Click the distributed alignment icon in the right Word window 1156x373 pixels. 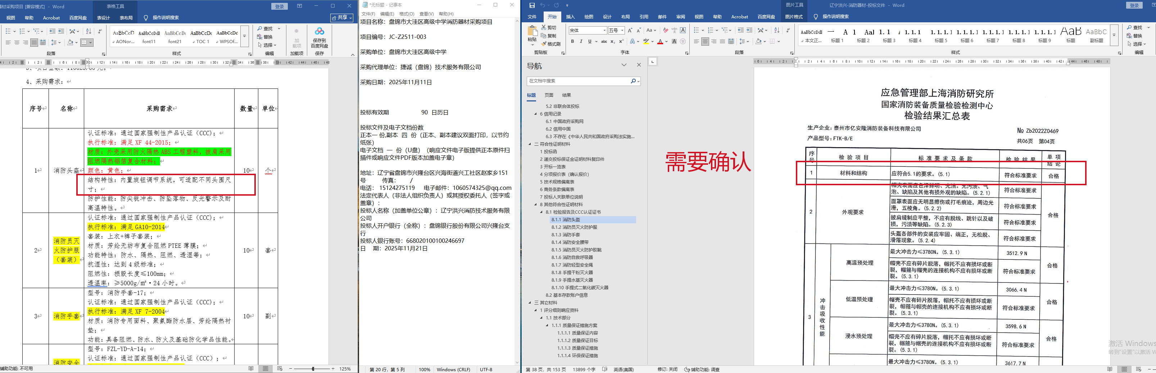coord(731,41)
